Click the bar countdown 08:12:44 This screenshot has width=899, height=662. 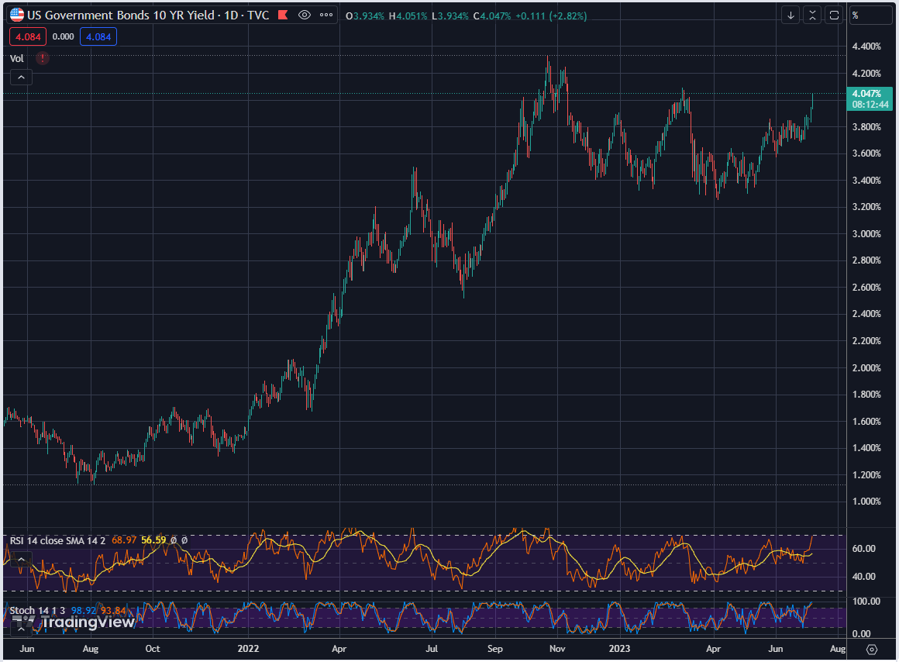click(x=870, y=105)
